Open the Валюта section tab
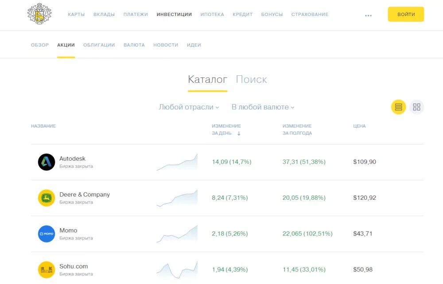This screenshot has width=443, height=284. pyautogui.click(x=134, y=45)
